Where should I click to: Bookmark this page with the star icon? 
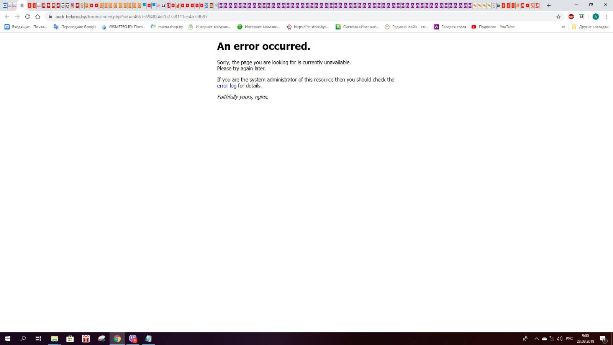[558, 16]
